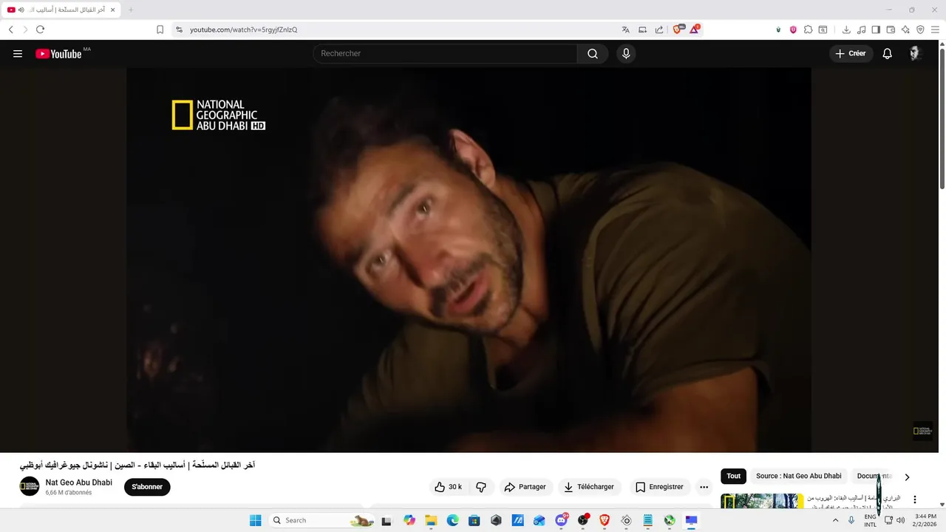This screenshot has width=946, height=532.
Task: Dislike the video
Action: (x=481, y=487)
